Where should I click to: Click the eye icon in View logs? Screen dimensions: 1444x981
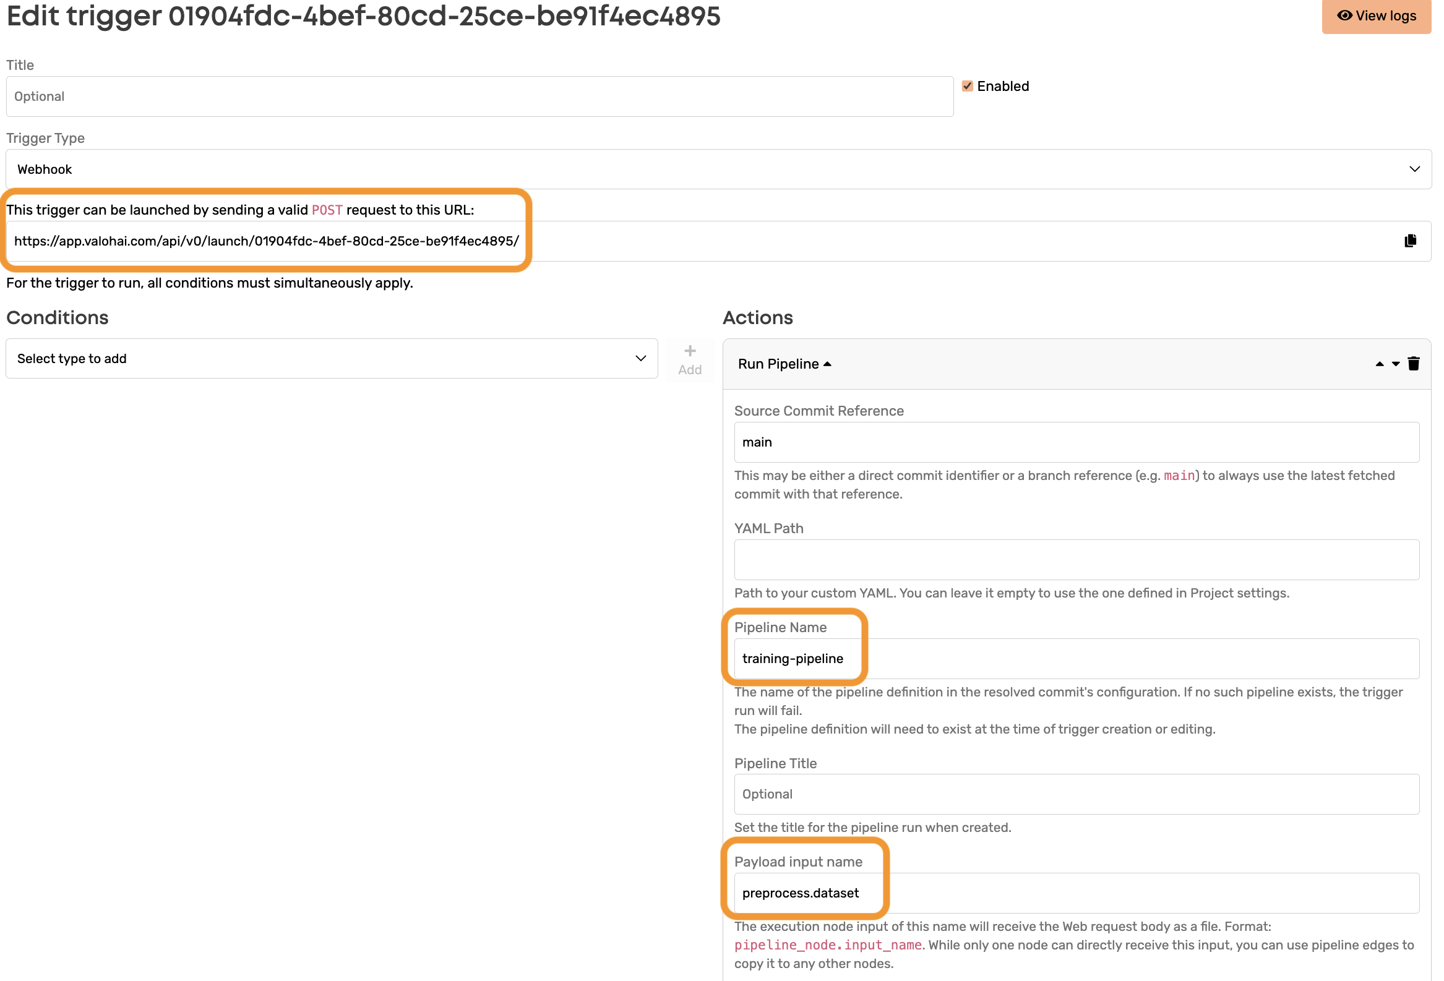click(x=1344, y=15)
